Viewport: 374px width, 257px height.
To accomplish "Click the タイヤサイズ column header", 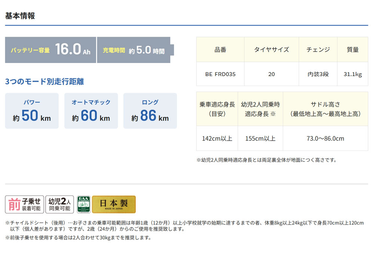I will coord(271,49).
